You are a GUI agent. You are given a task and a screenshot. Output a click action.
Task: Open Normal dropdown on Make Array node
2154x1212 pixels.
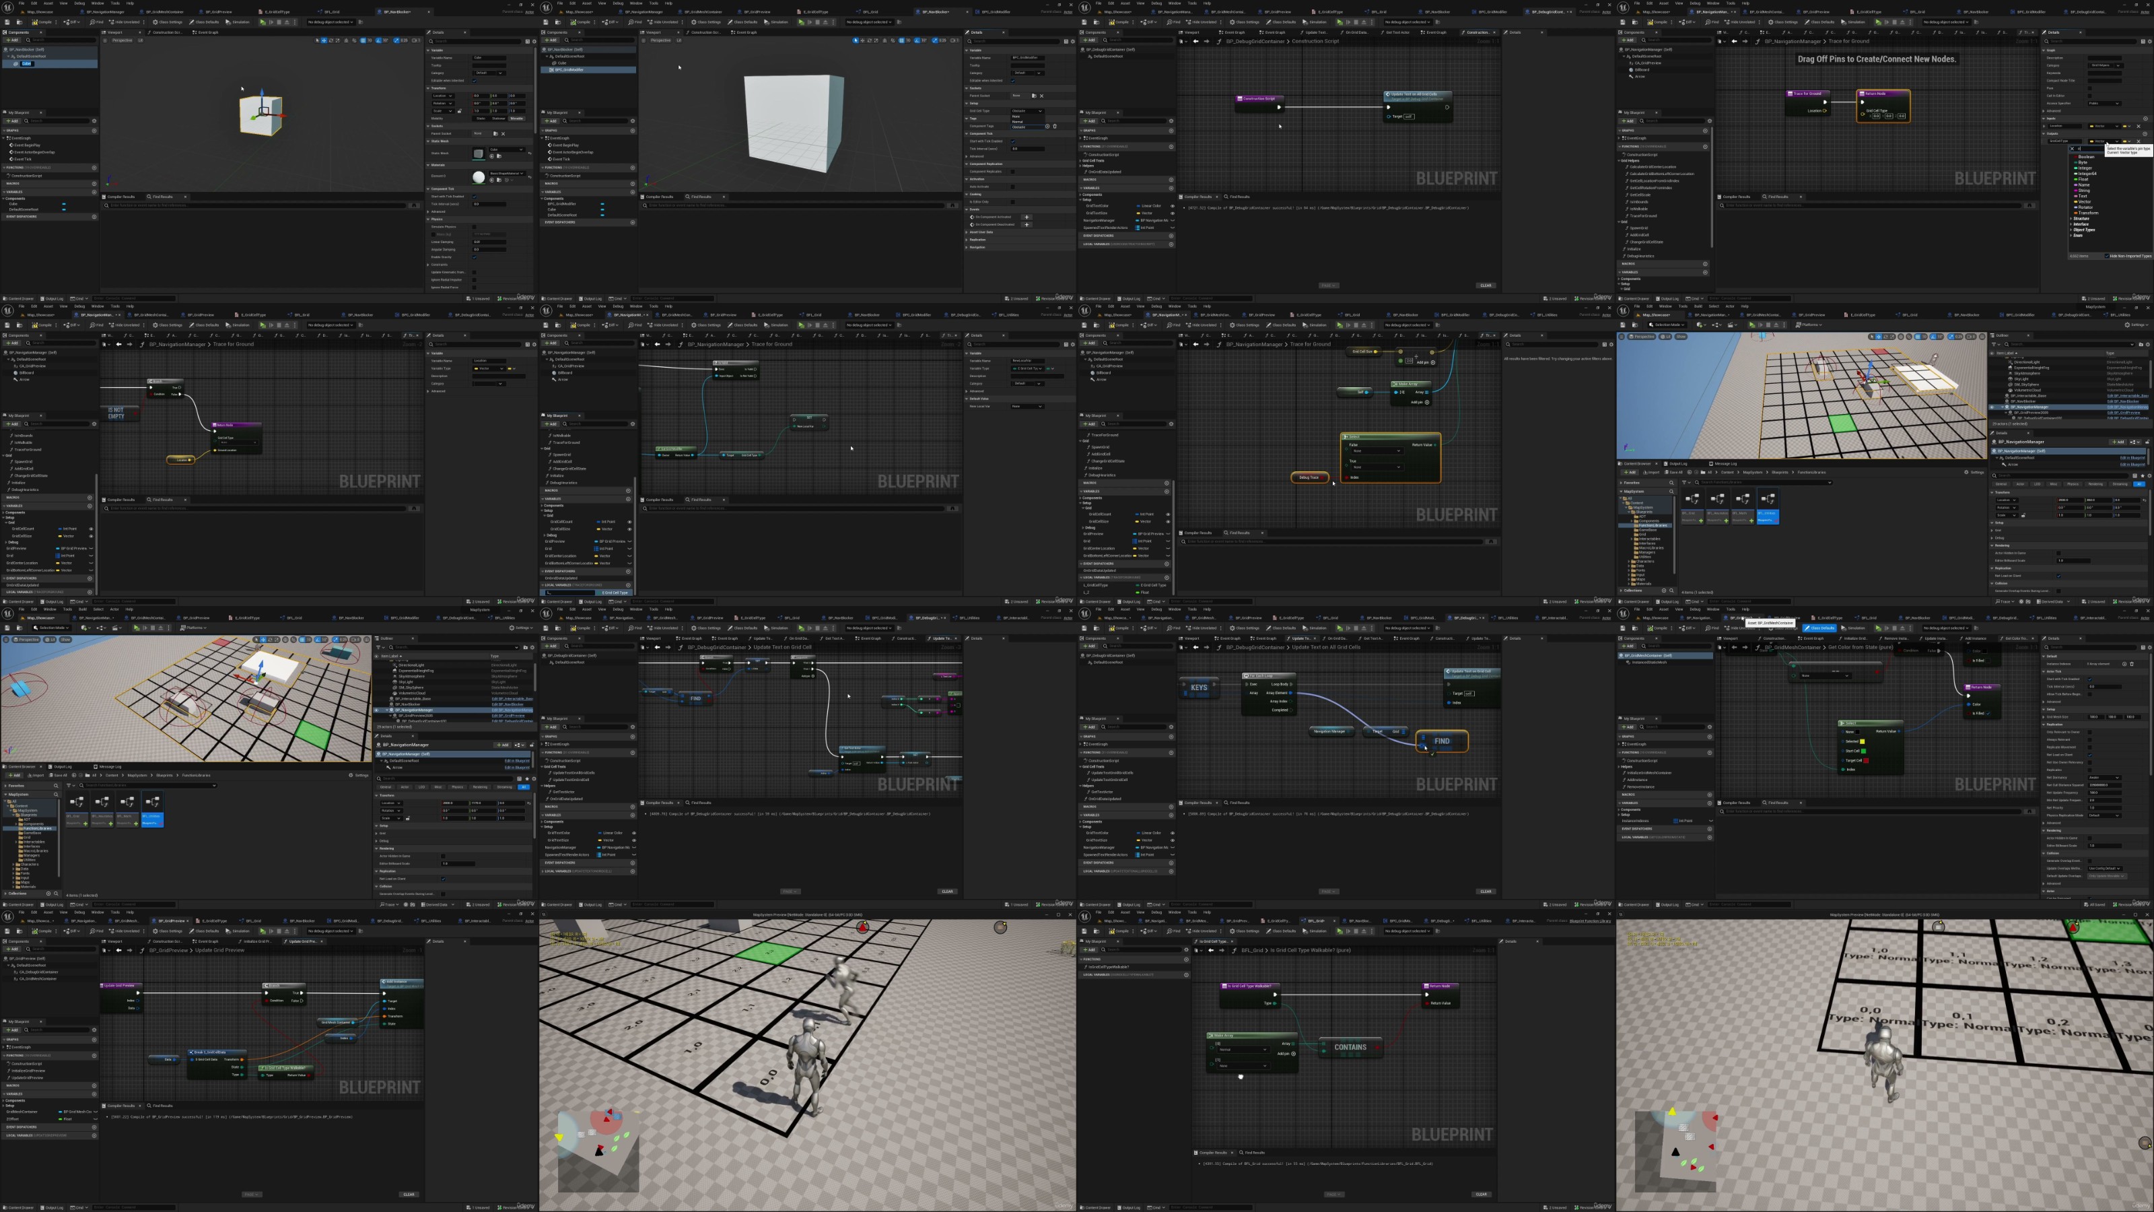1243,1050
